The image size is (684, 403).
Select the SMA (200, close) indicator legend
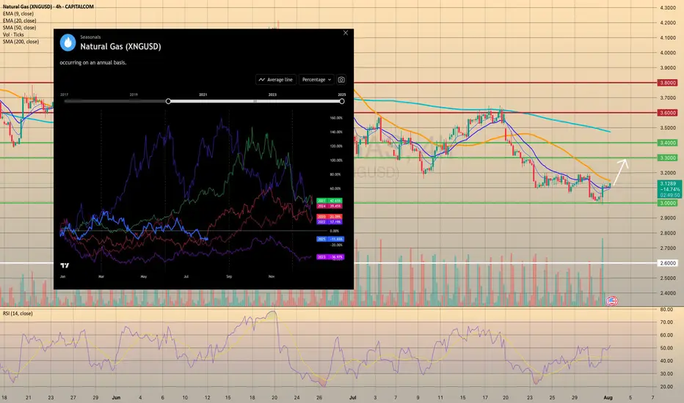coord(21,41)
